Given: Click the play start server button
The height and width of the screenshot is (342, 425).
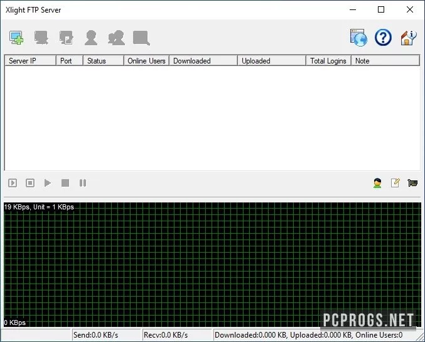Looking at the screenshot, I should pyautogui.click(x=48, y=183).
